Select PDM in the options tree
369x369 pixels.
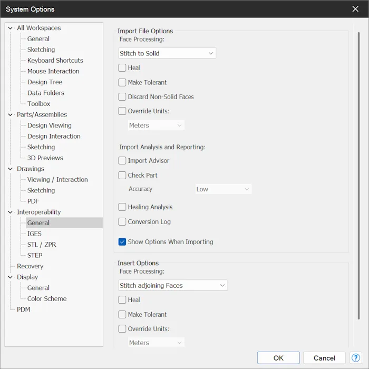pos(23,309)
